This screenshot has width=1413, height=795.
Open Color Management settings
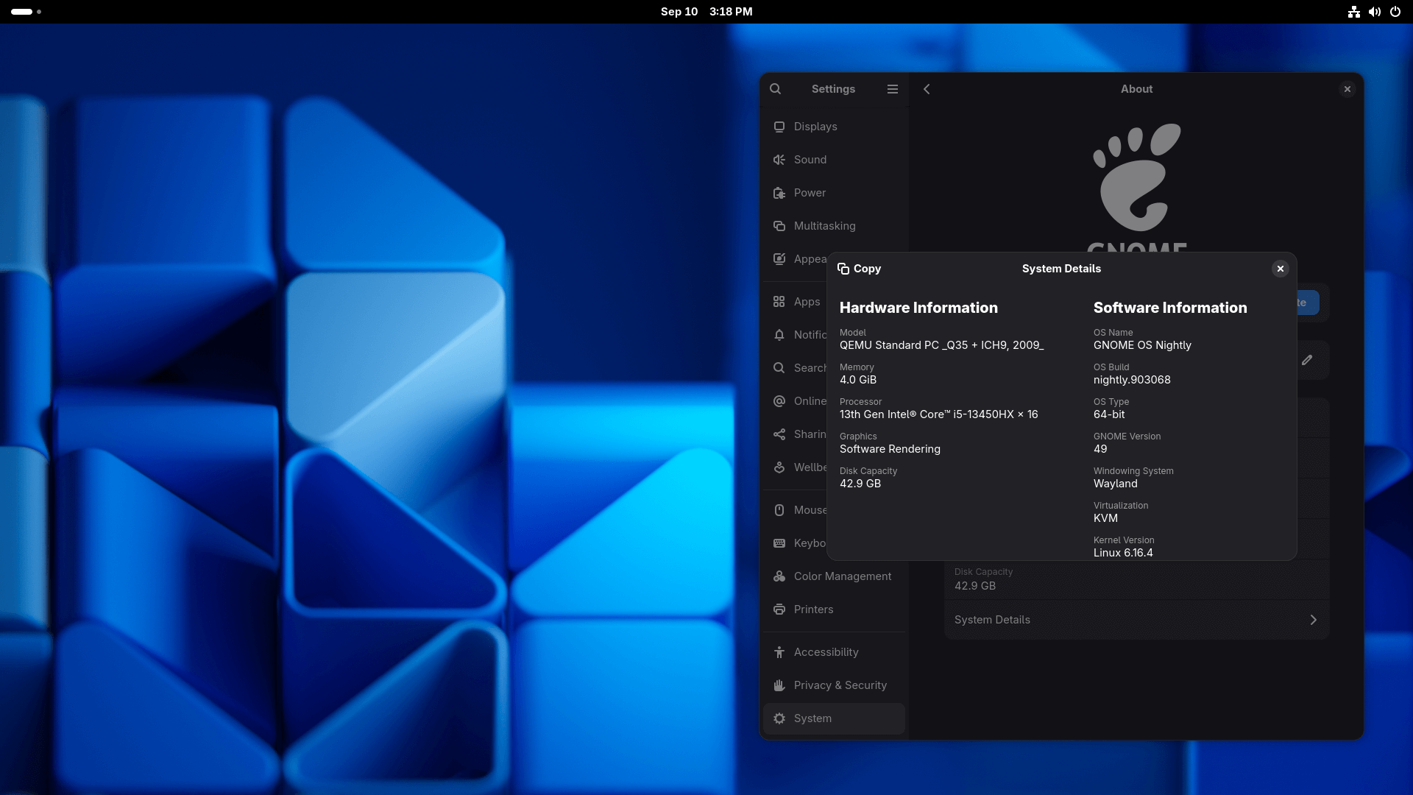842,576
